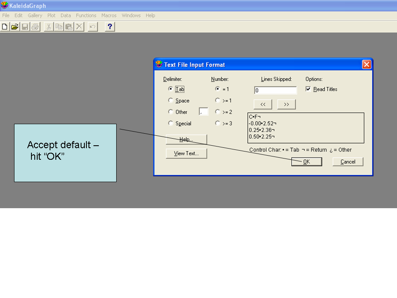Open the Plot menu

(51, 15)
